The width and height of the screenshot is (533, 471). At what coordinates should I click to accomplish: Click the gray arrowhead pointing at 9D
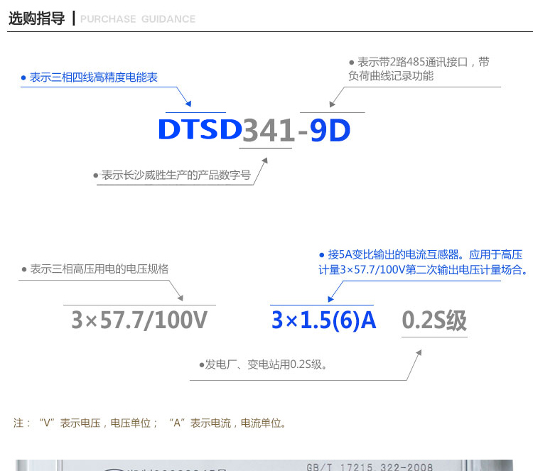[x=333, y=102]
